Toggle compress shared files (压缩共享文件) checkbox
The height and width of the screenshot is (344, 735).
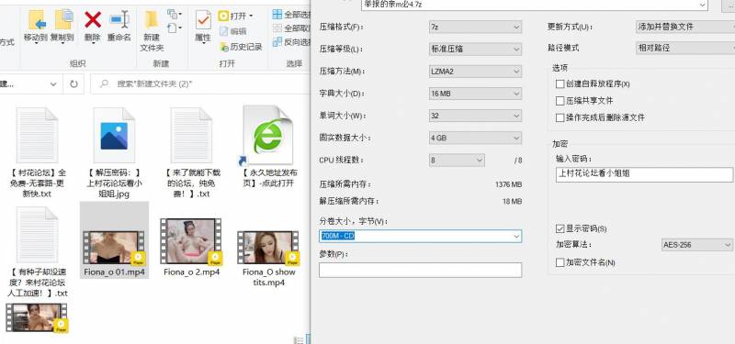tap(560, 101)
